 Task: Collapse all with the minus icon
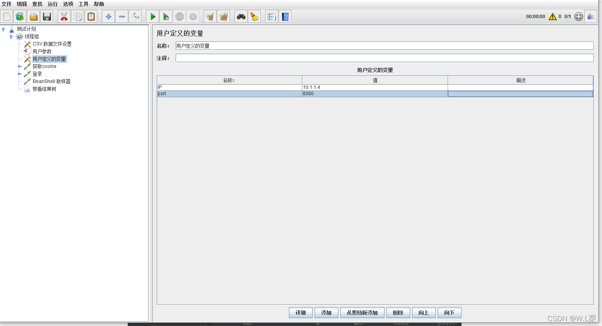(x=122, y=17)
